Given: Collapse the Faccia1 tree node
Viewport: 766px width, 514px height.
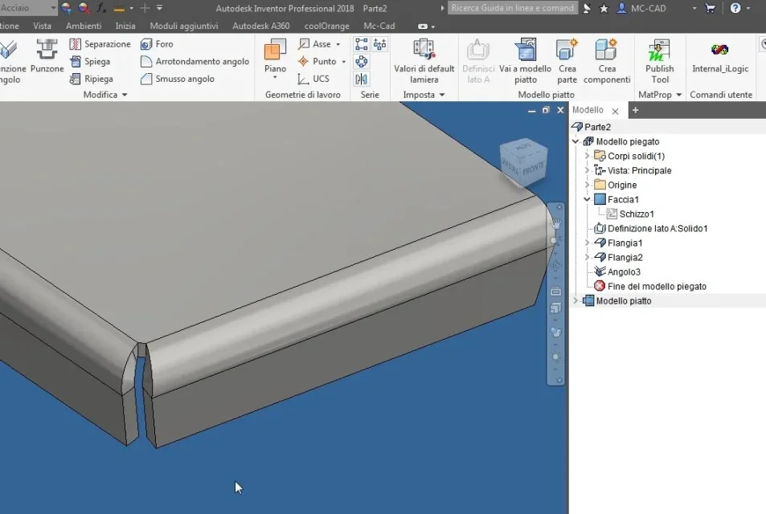Looking at the screenshot, I should pyautogui.click(x=588, y=199).
